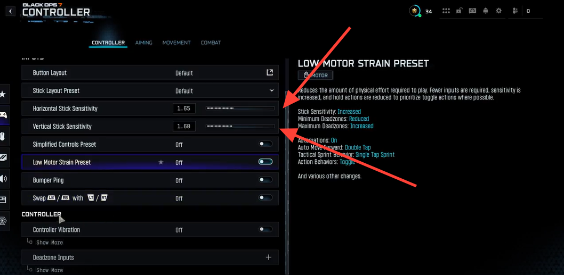
Task: Open audio settings speaker sidebar icon
Action: 3,178
